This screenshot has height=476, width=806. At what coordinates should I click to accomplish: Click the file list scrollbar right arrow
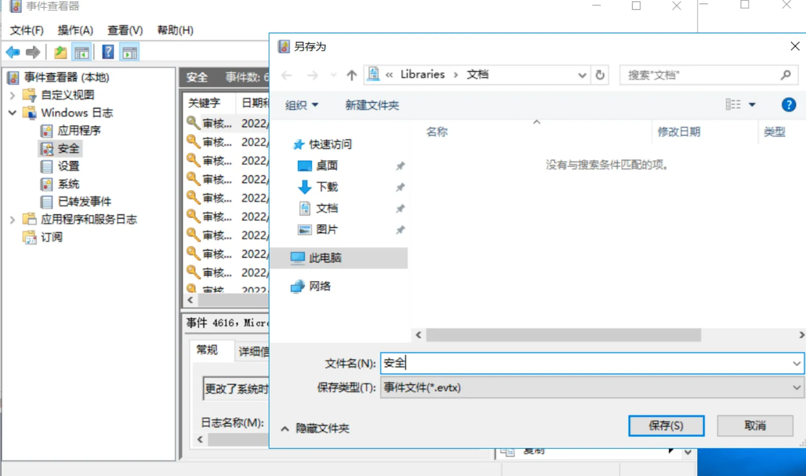click(801, 335)
